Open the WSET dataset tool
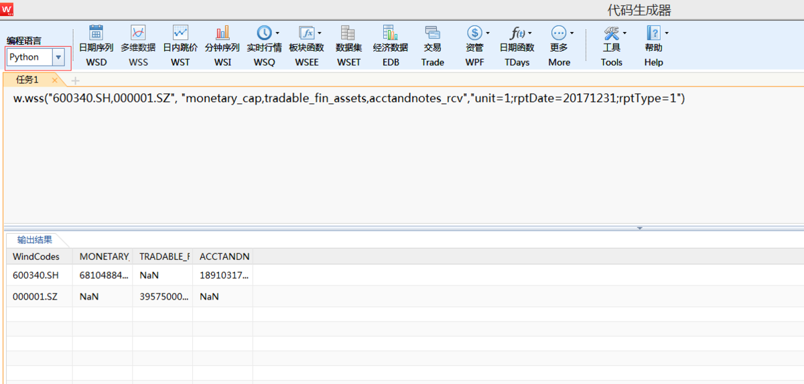The height and width of the screenshot is (384, 804). pyautogui.click(x=348, y=33)
